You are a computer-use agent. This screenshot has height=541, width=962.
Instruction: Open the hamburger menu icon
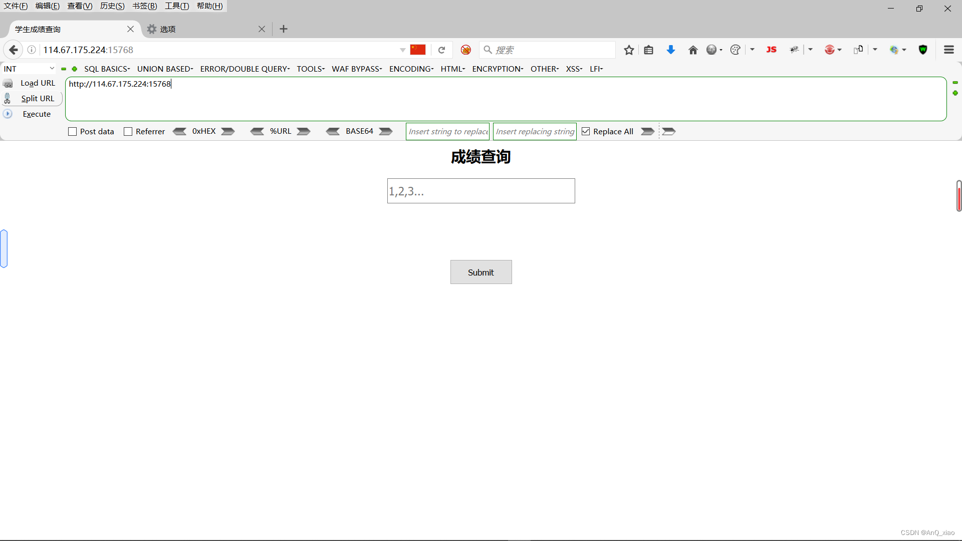tap(948, 50)
